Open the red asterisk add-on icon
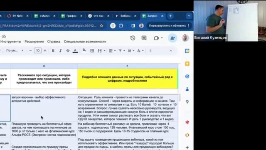The image size is (266, 150). tap(187, 122)
